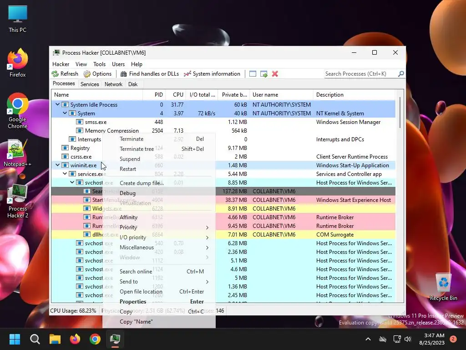Screen dimensions: 466x350
Task: Open Process Hacker 2 desktop shortcut
Action: click(x=18, y=201)
